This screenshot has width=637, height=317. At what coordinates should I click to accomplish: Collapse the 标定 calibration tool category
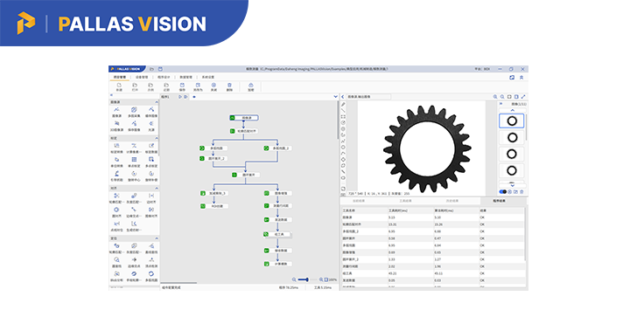coord(157,138)
